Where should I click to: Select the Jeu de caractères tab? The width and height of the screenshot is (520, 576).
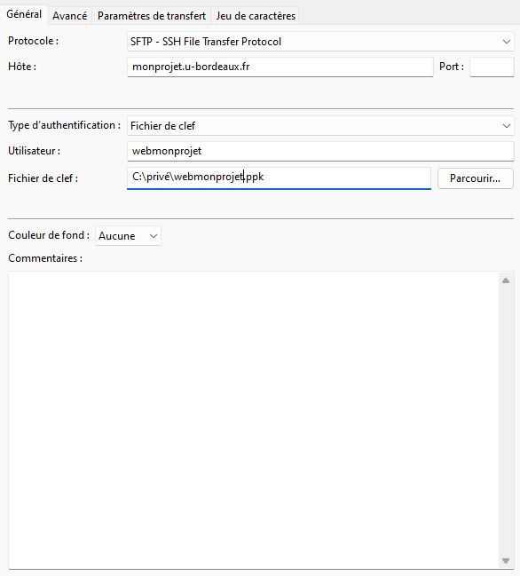coord(256,16)
